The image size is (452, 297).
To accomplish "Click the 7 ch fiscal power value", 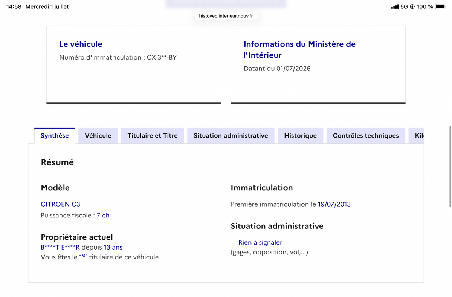I will [x=103, y=216].
